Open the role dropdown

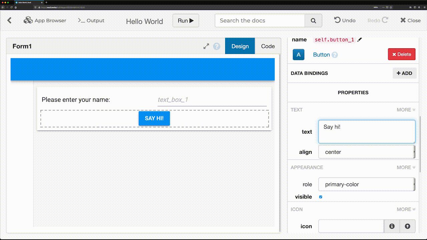tap(367, 184)
